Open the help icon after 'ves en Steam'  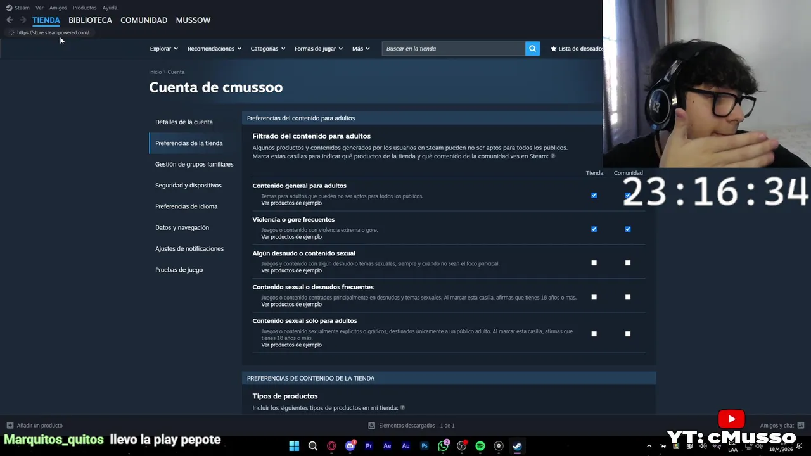[x=553, y=156]
